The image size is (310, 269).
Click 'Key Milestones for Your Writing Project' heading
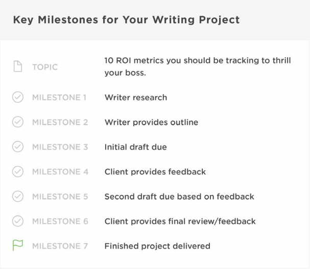tap(126, 20)
